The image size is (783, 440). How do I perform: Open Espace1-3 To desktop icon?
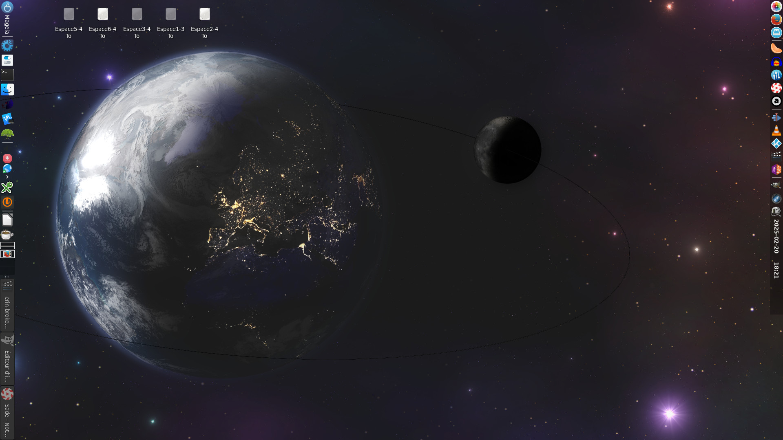click(170, 23)
